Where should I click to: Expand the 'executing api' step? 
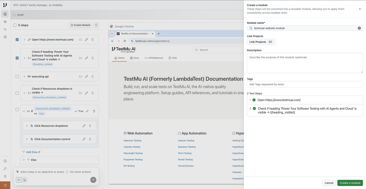[x=24, y=76]
